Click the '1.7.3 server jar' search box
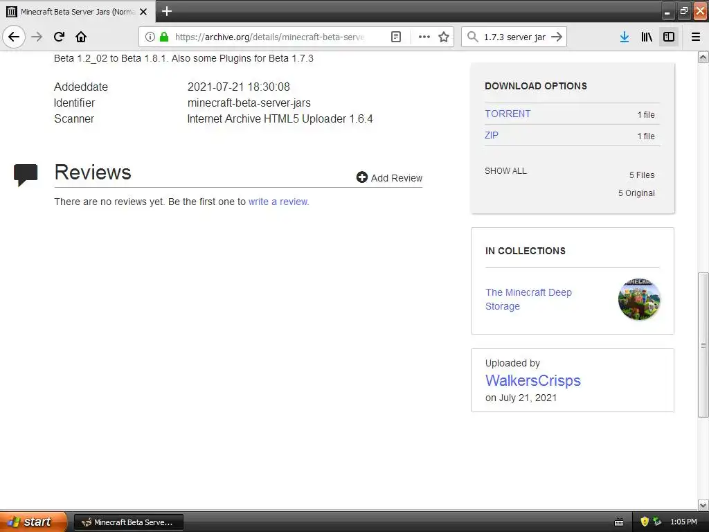The height and width of the screenshot is (532, 709). click(514, 37)
